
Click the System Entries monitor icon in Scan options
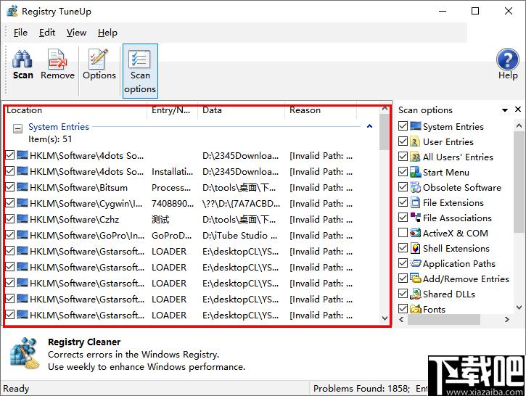[x=416, y=126]
